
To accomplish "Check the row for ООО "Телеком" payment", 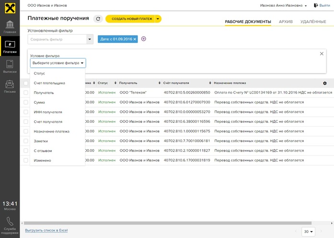I will (x=26, y=93).
